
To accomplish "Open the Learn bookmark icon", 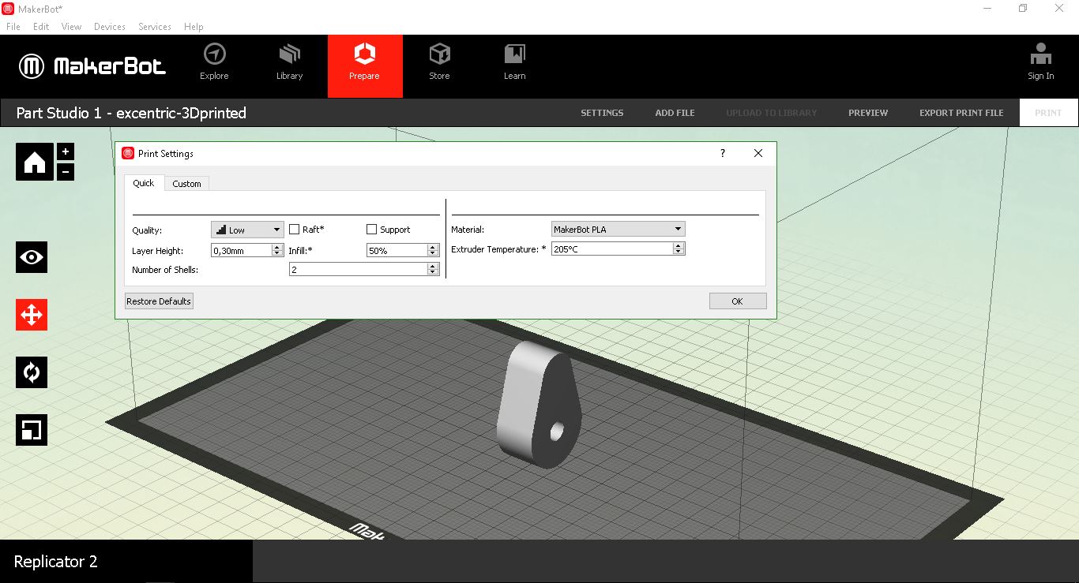I will 514,54.
